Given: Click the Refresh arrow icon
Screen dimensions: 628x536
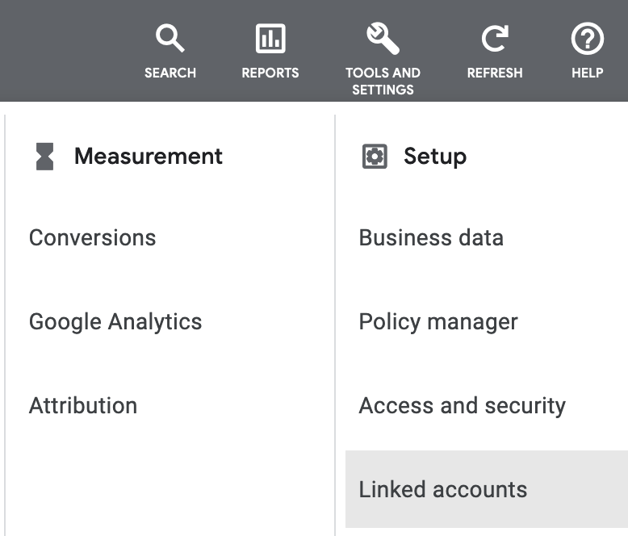Looking at the screenshot, I should pyautogui.click(x=495, y=39).
